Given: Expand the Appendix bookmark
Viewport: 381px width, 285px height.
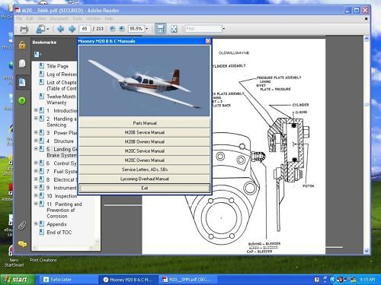Looking at the screenshot, I should pyautogui.click(x=36, y=223).
